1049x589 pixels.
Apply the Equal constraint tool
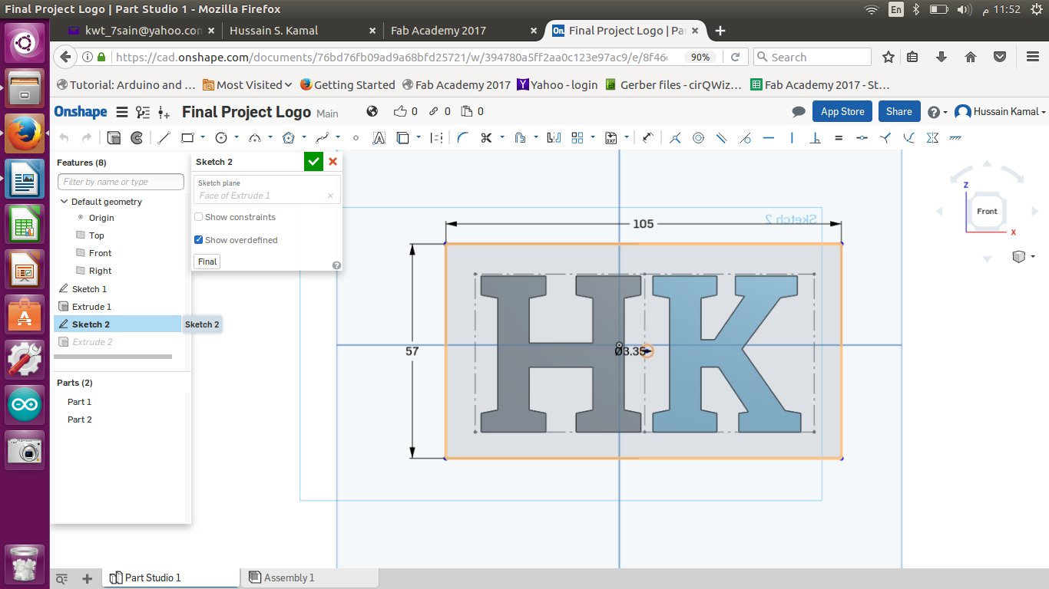[839, 138]
